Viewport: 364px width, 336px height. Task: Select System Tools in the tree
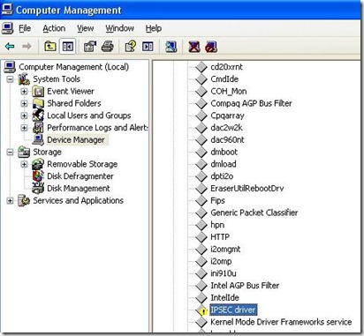pyautogui.click(x=57, y=79)
